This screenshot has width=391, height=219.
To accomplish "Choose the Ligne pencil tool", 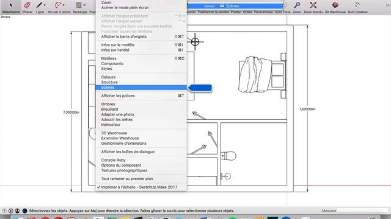I will (x=39, y=7).
